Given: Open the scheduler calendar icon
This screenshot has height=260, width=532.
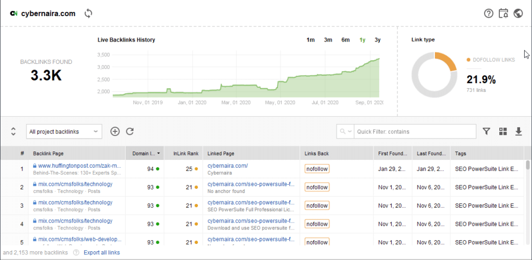Looking at the screenshot, I should pos(503,13).
